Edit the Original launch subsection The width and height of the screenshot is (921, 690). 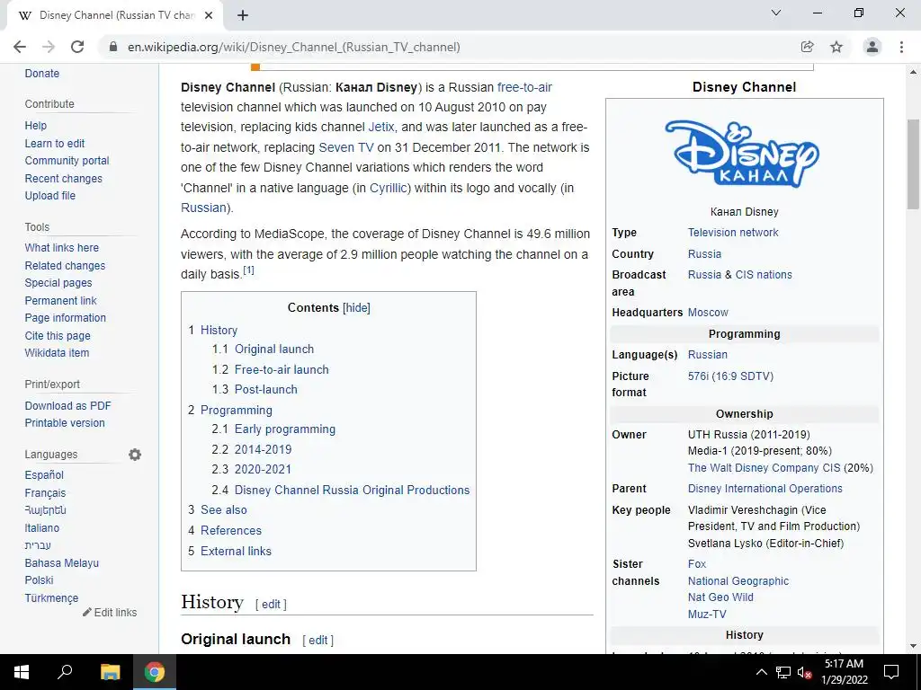pyautogui.click(x=317, y=640)
